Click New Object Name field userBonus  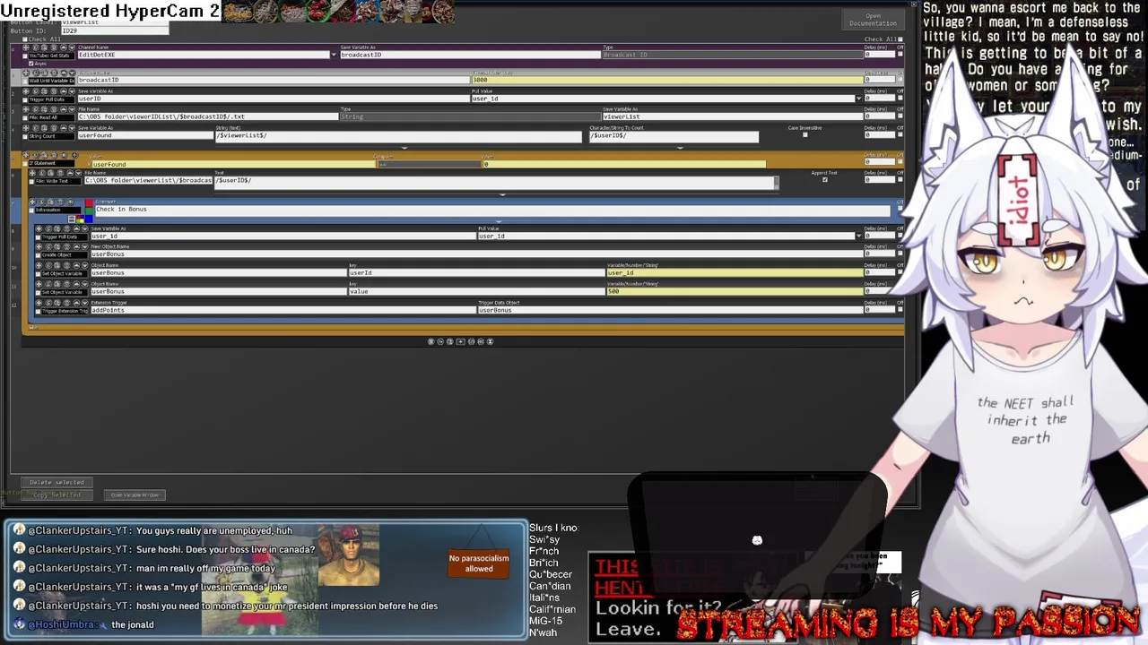coord(475,254)
